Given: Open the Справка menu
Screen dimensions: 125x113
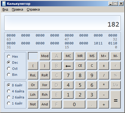Looking at the screenshot, I should click(x=33, y=10).
